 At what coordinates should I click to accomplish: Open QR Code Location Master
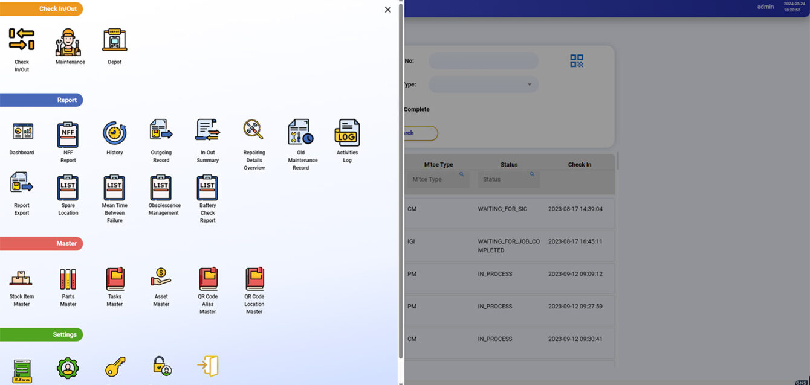point(254,279)
